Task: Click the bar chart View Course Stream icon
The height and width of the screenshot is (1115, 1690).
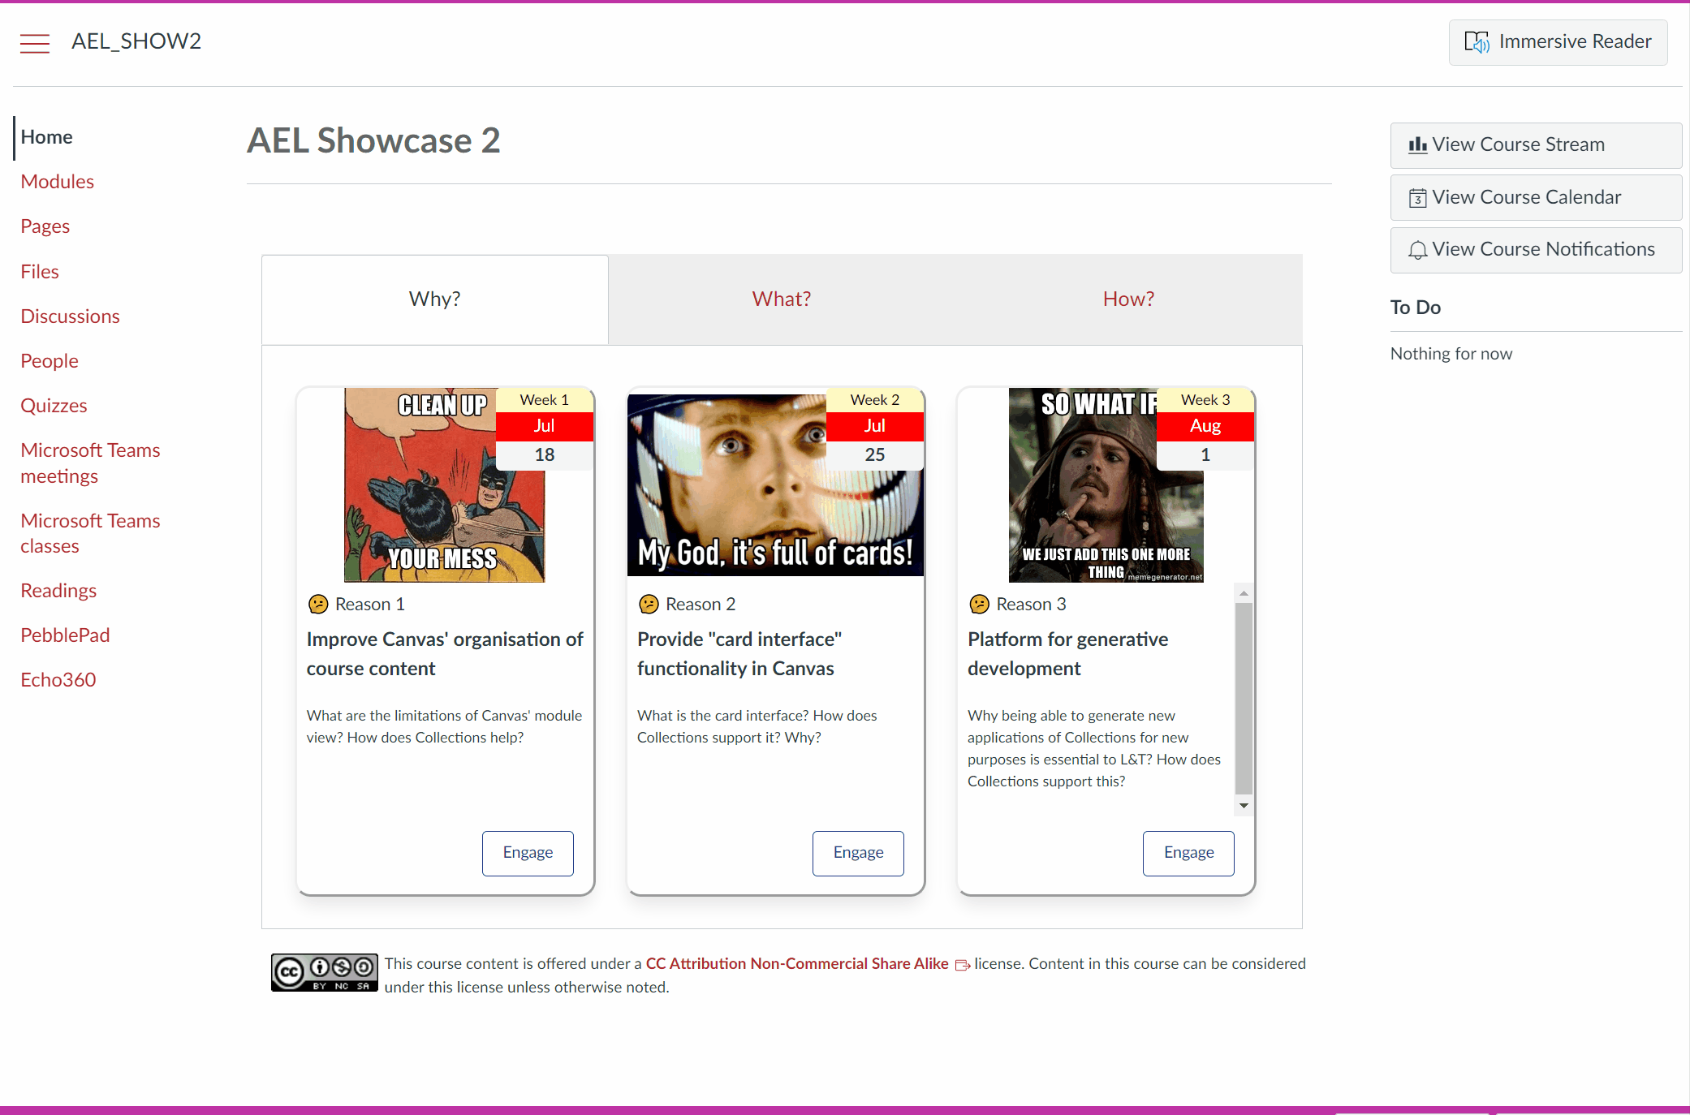Action: tap(1417, 145)
